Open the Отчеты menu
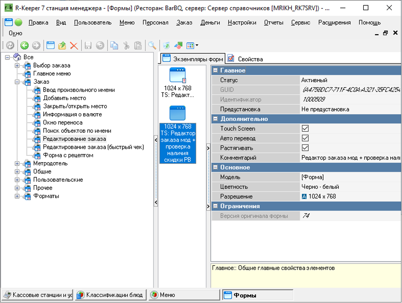 point(273,23)
